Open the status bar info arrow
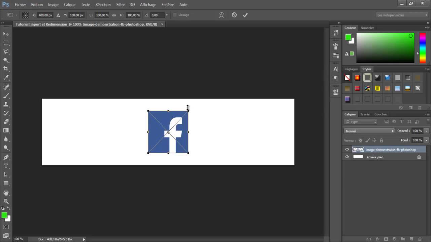Viewport: 431px width, 242px height. click(x=84, y=239)
